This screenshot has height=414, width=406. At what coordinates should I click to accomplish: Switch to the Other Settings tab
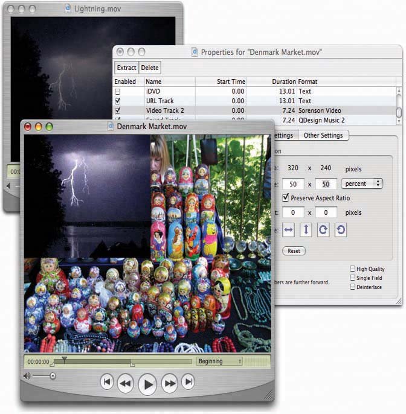pyautogui.click(x=323, y=135)
